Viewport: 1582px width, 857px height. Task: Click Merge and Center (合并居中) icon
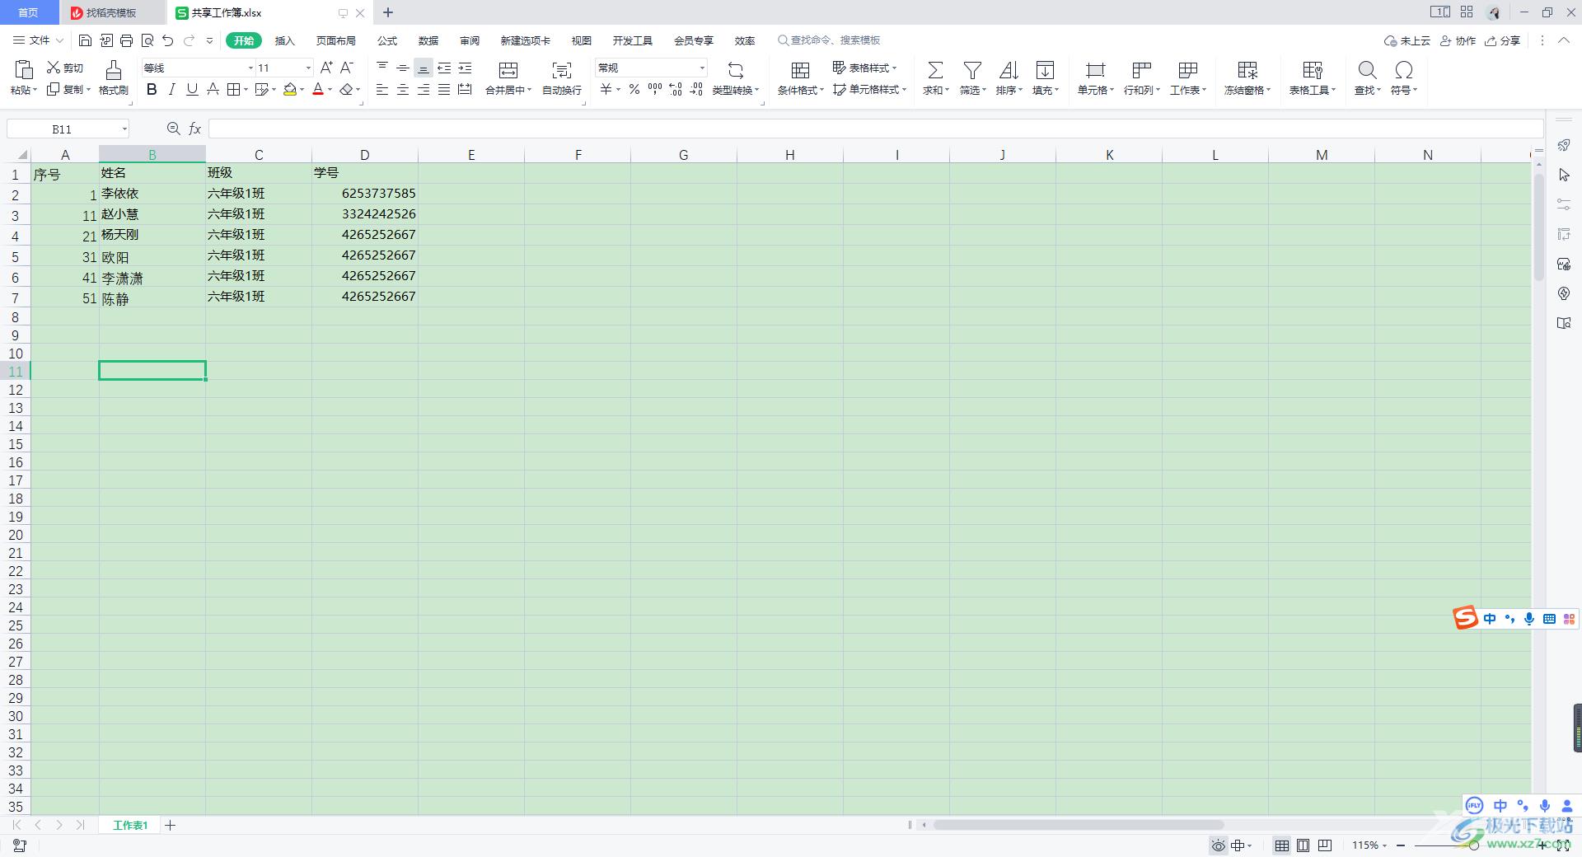pos(508,70)
